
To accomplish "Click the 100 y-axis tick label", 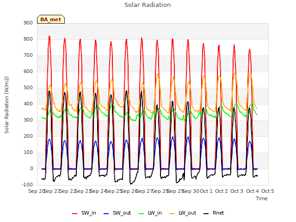I will [28, 153].
